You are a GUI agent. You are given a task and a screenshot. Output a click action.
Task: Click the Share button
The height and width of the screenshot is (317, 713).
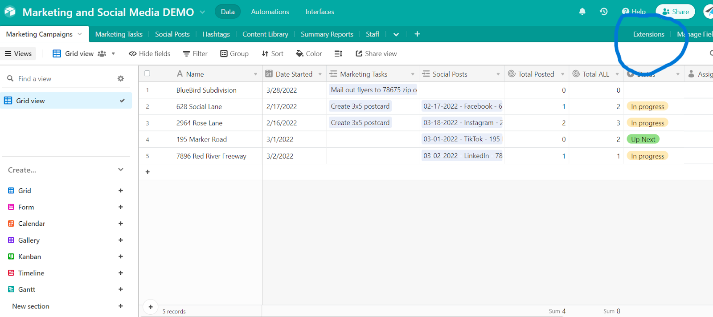pyautogui.click(x=675, y=12)
